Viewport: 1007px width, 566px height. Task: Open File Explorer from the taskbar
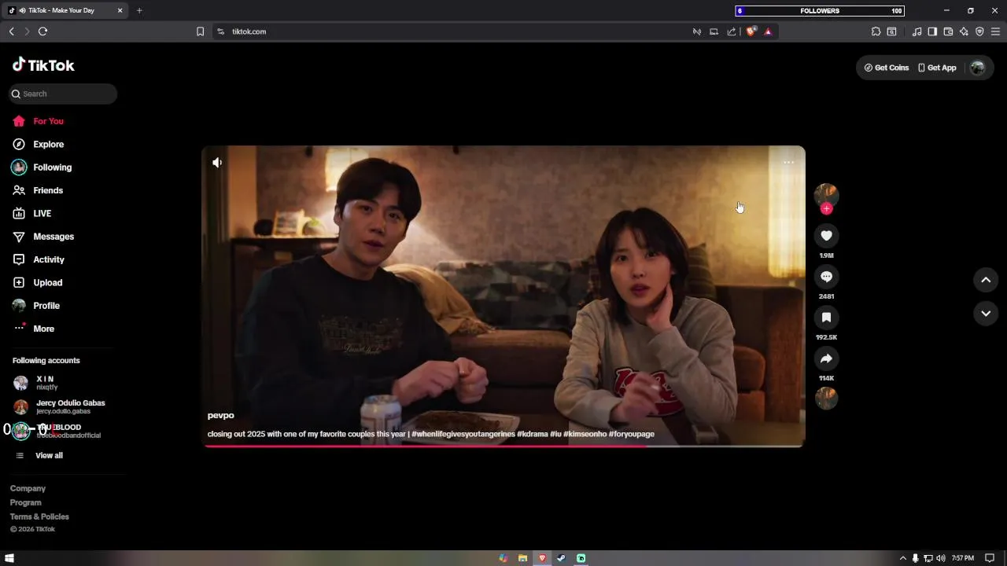tap(522, 558)
